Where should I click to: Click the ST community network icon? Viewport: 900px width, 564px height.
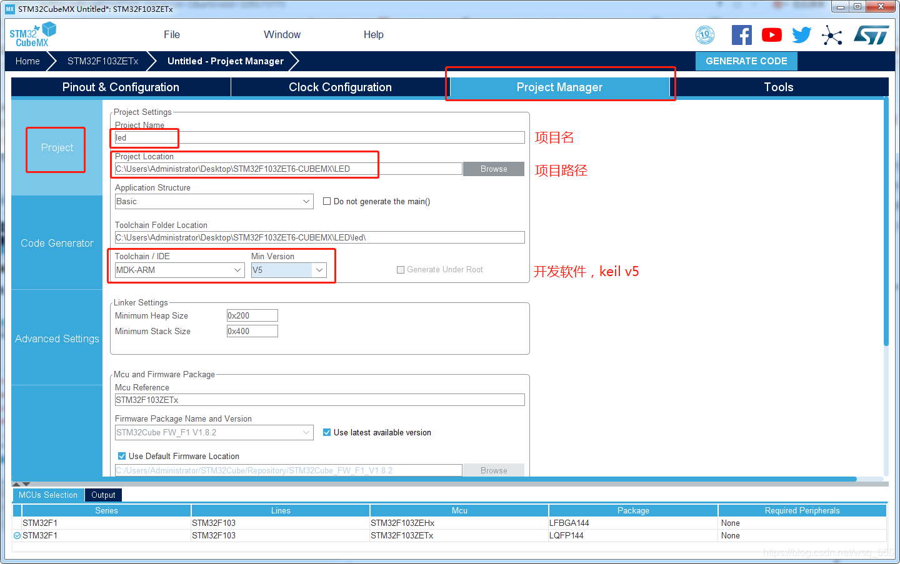coord(832,35)
